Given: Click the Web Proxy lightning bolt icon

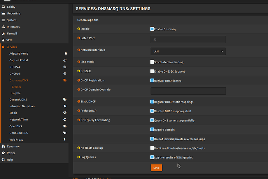Looking at the screenshot, I should (x=65, y=139).
